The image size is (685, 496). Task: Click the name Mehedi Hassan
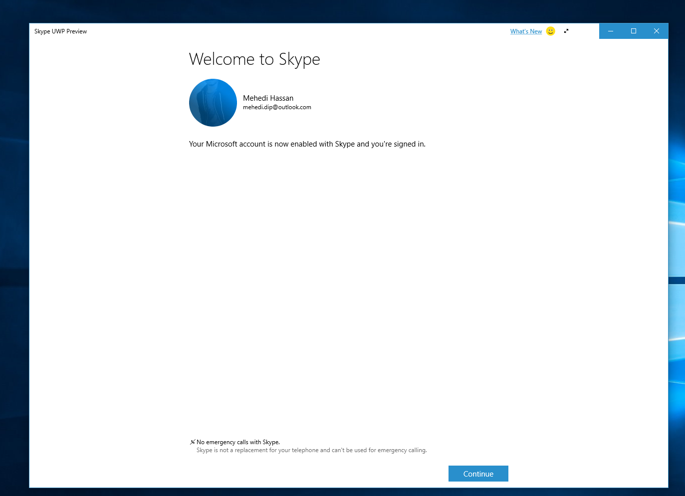pyautogui.click(x=268, y=98)
